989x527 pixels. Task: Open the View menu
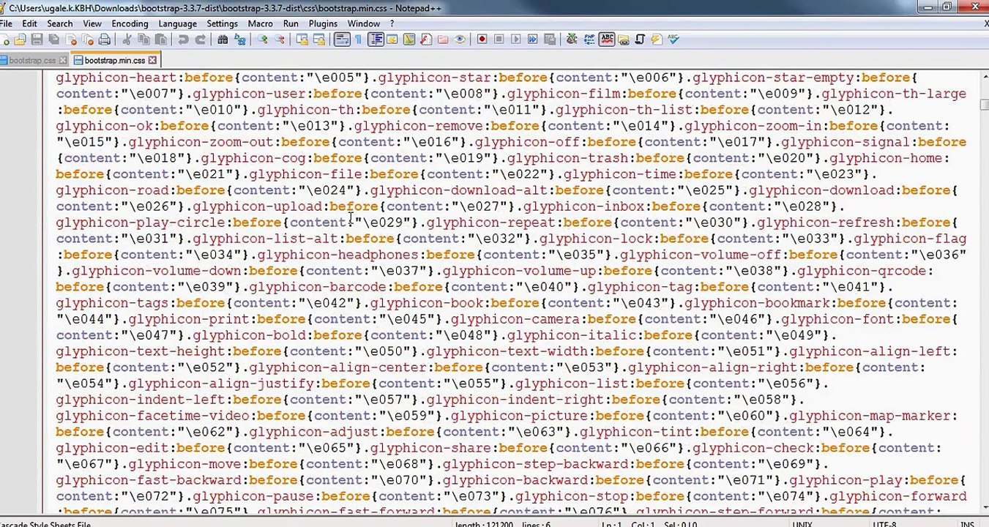click(x=92, y=23)
